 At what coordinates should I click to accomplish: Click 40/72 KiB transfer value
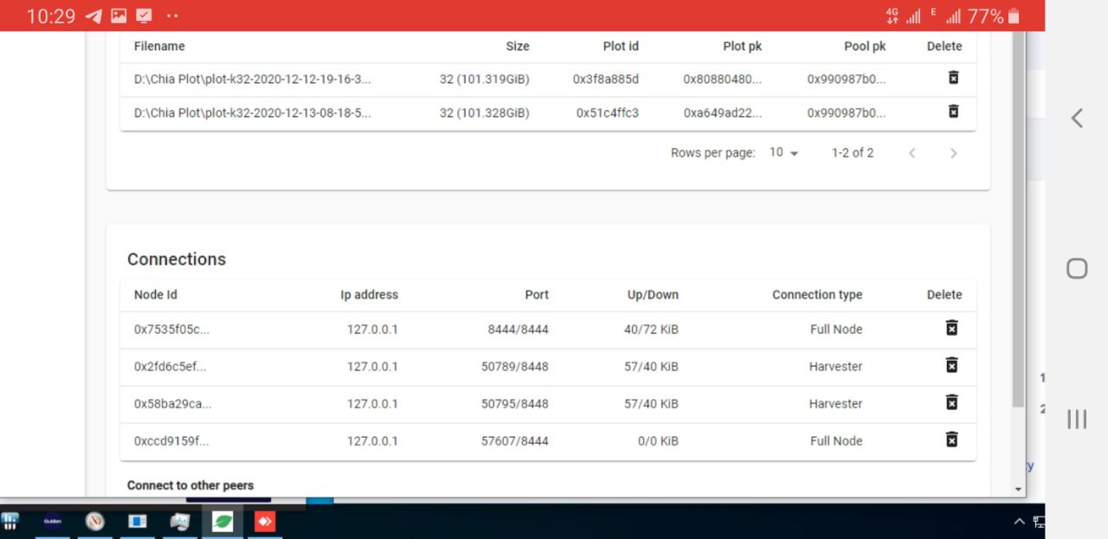(651, 329)
